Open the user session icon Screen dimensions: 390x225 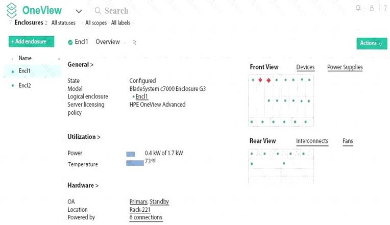tap(372, 8)
